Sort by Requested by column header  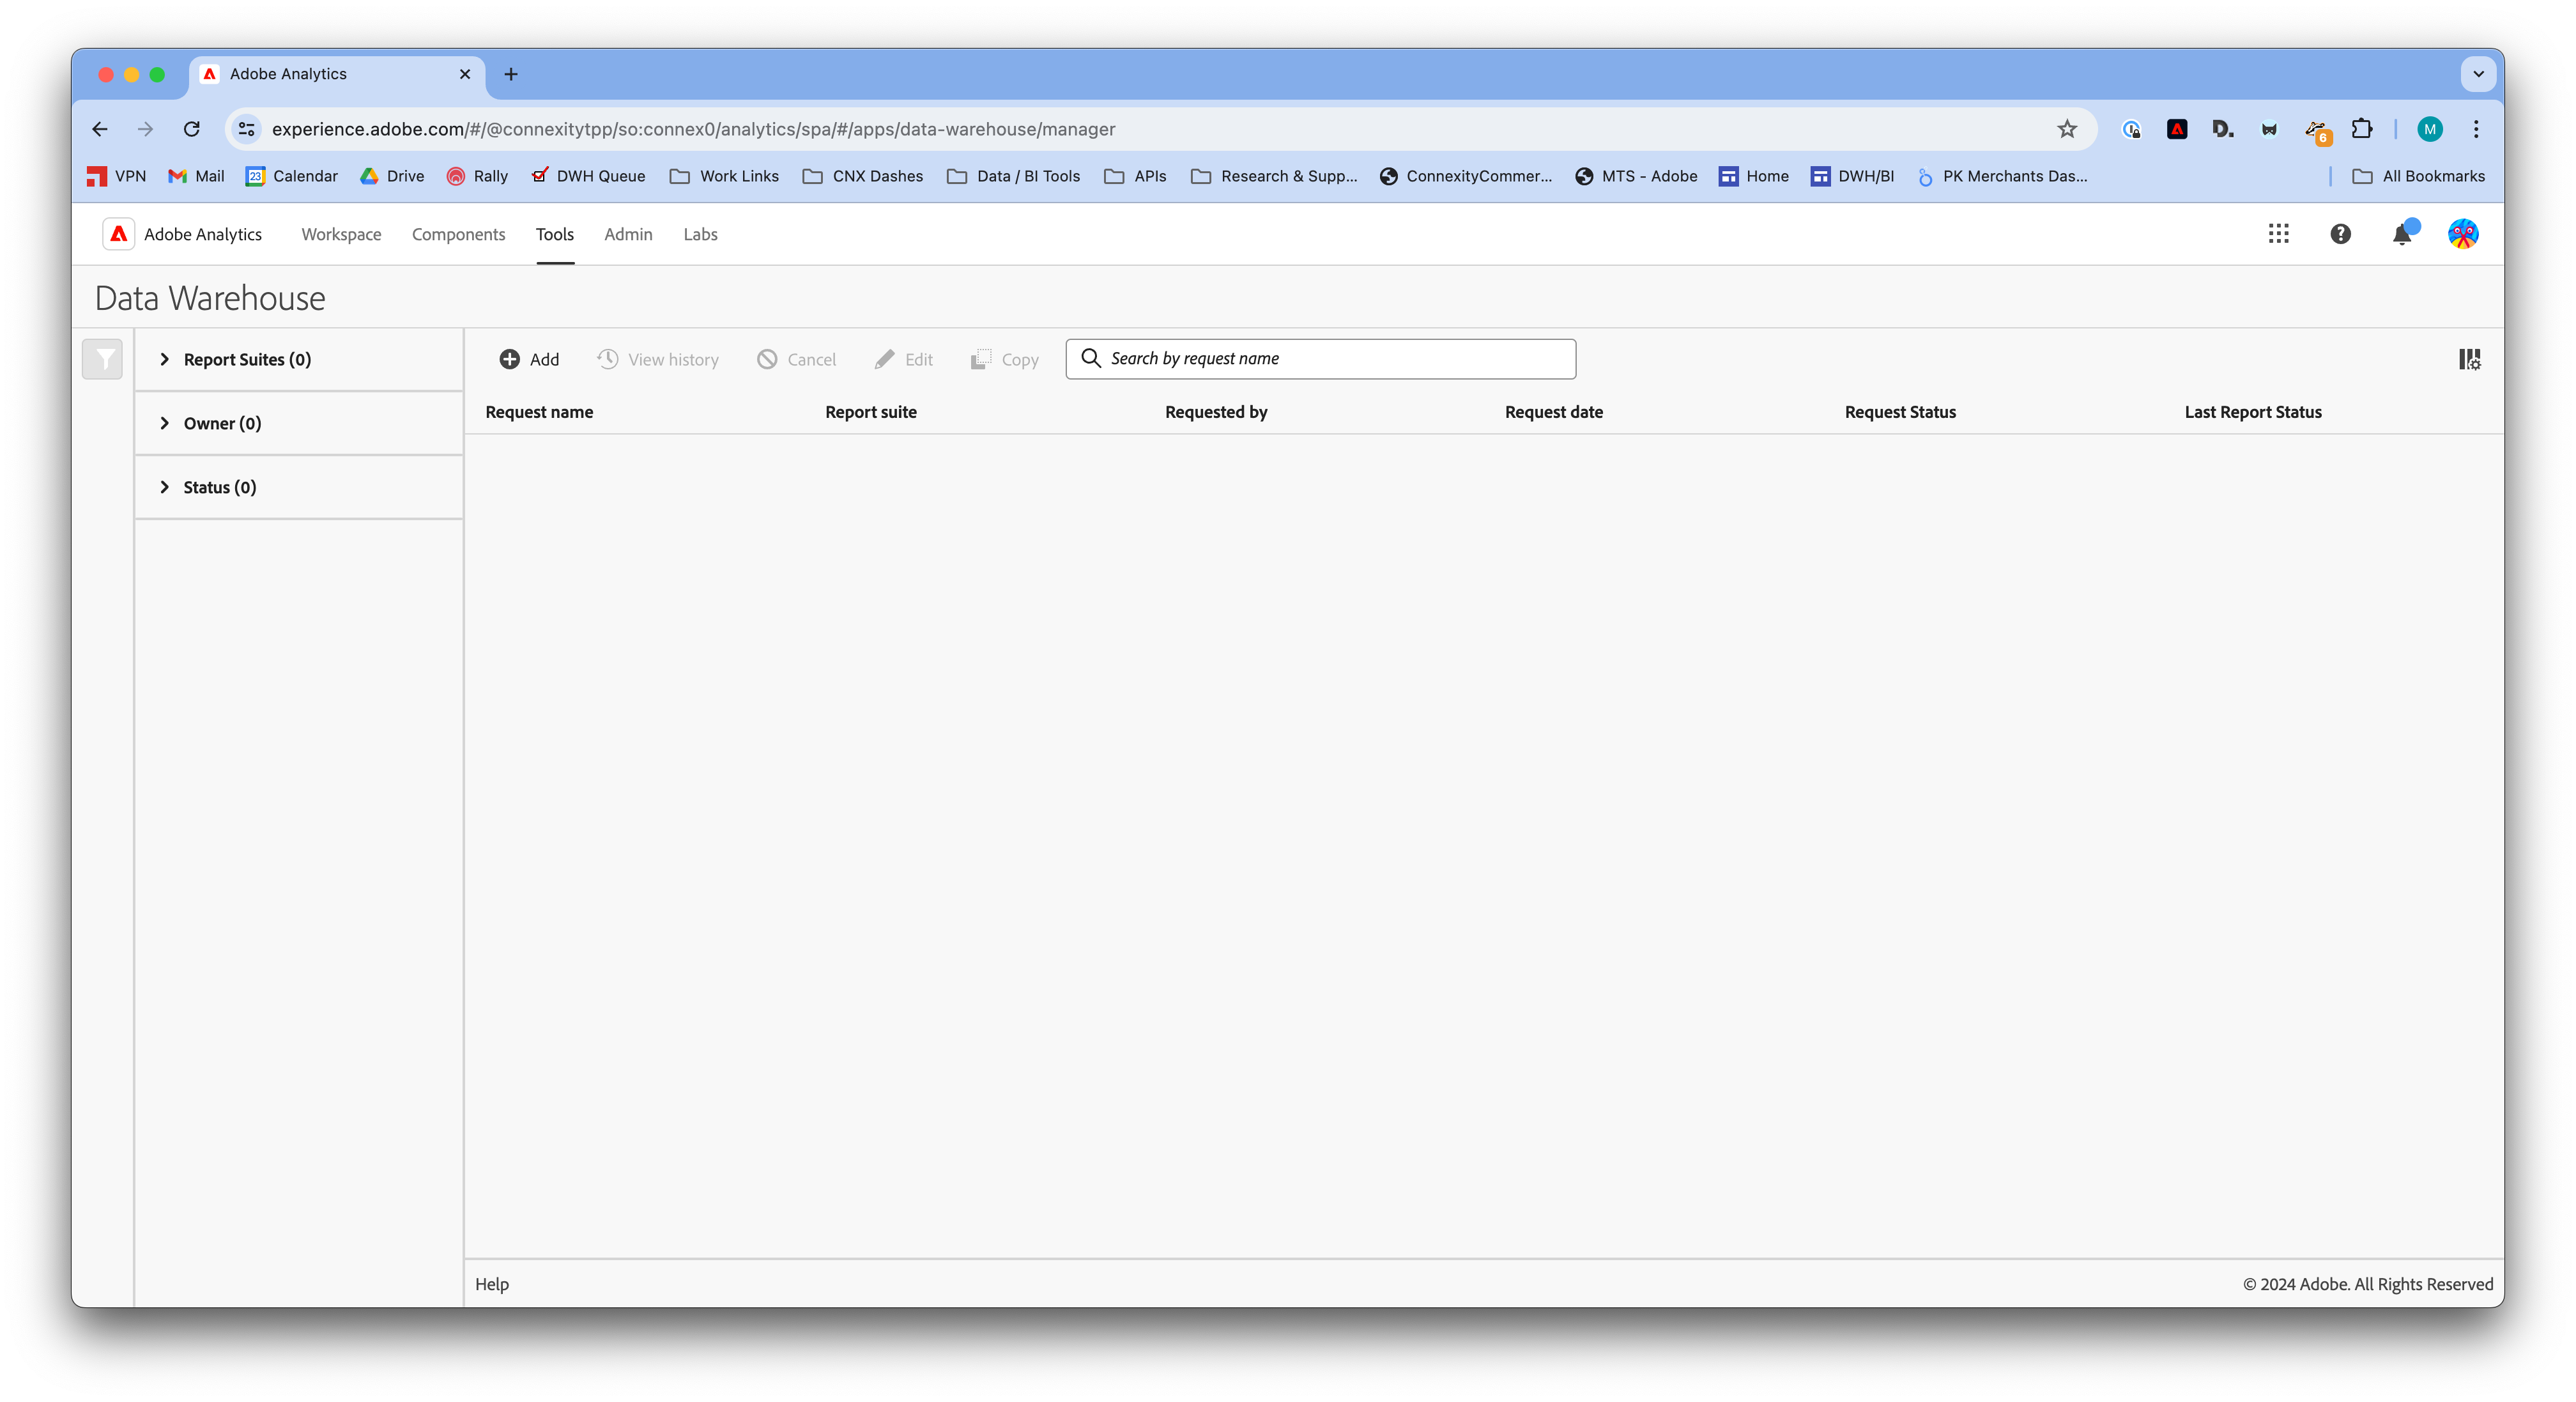(x=1216, y=412)
